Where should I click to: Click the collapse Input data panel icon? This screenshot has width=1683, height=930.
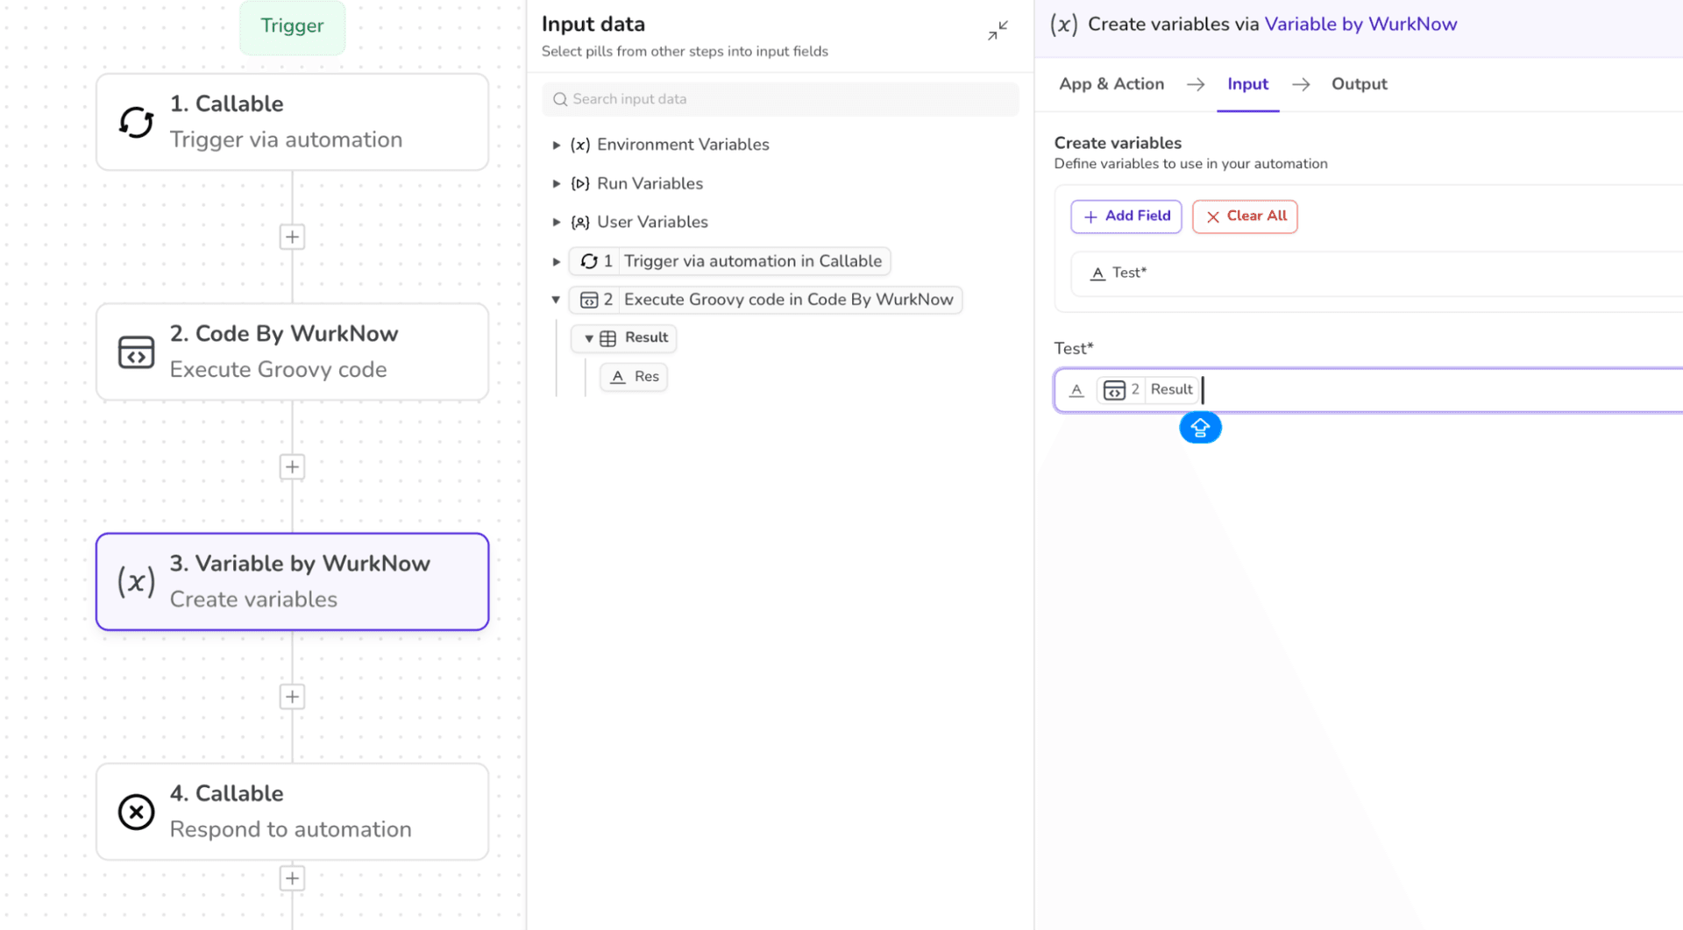[998, 31]
